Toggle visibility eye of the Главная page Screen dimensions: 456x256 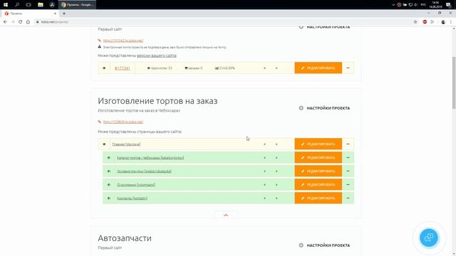[104, 144]
